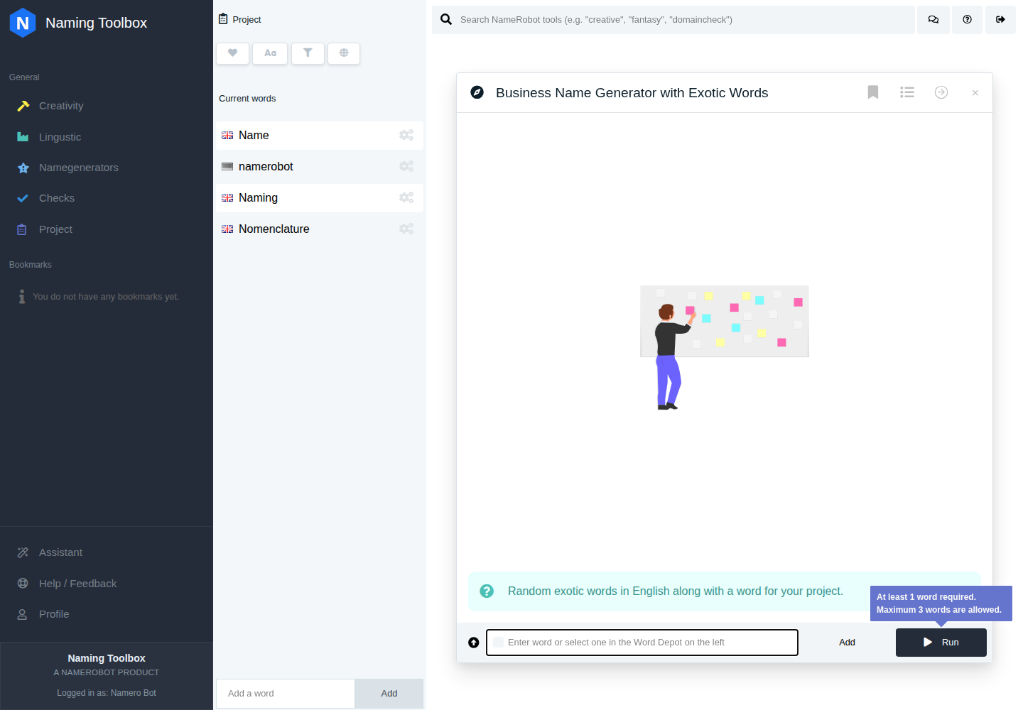Close the Business Name Generator panel

(975, 93)
